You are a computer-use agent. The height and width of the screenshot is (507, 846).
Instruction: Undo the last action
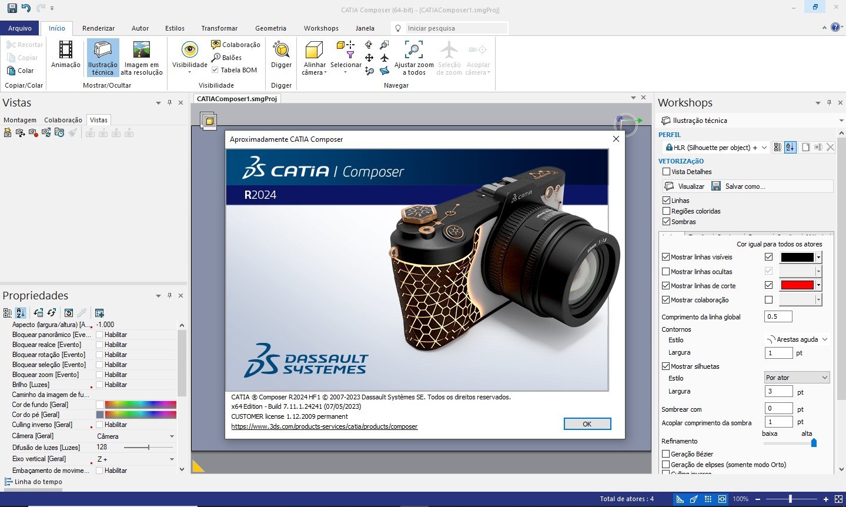[25, 8]
